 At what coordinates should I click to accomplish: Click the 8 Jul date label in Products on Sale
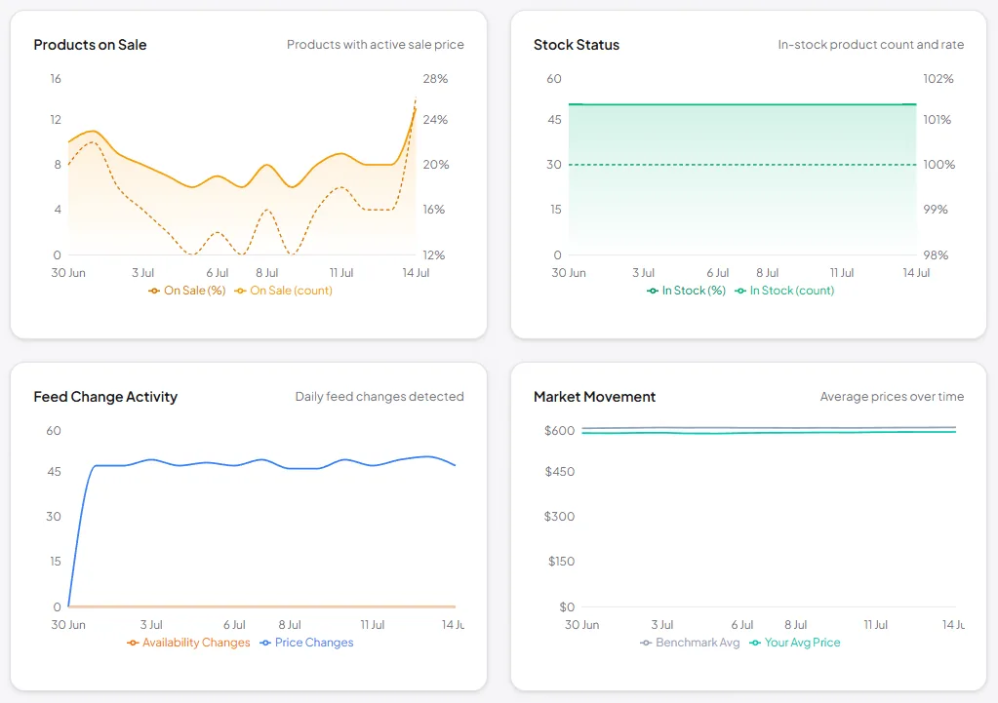pyautogui.click(x=267, y=273)
